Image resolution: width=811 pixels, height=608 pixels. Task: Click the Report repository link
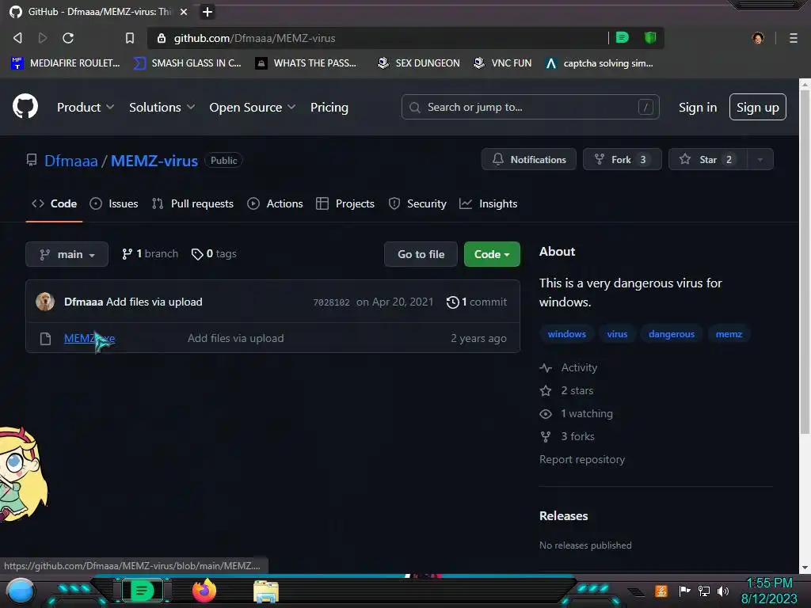coord(582,459)
